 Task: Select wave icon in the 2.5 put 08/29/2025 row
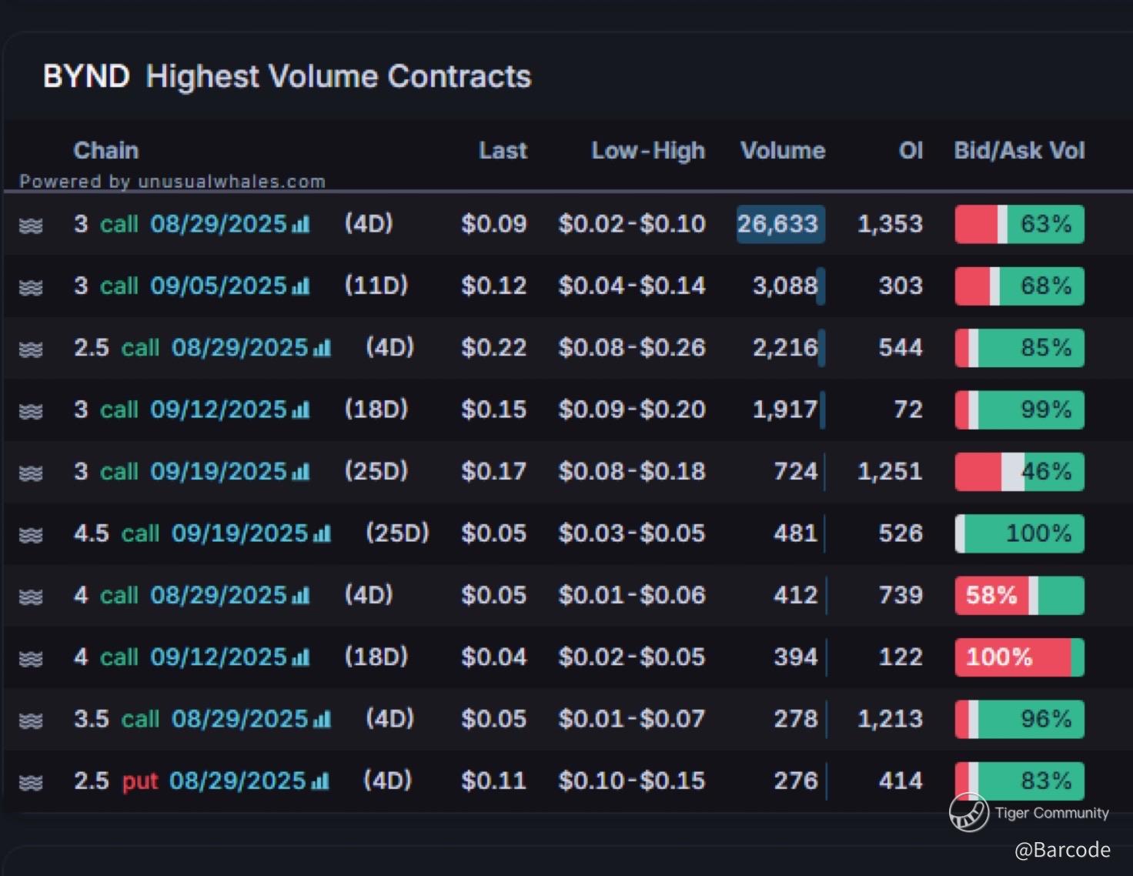coord(30,783)
